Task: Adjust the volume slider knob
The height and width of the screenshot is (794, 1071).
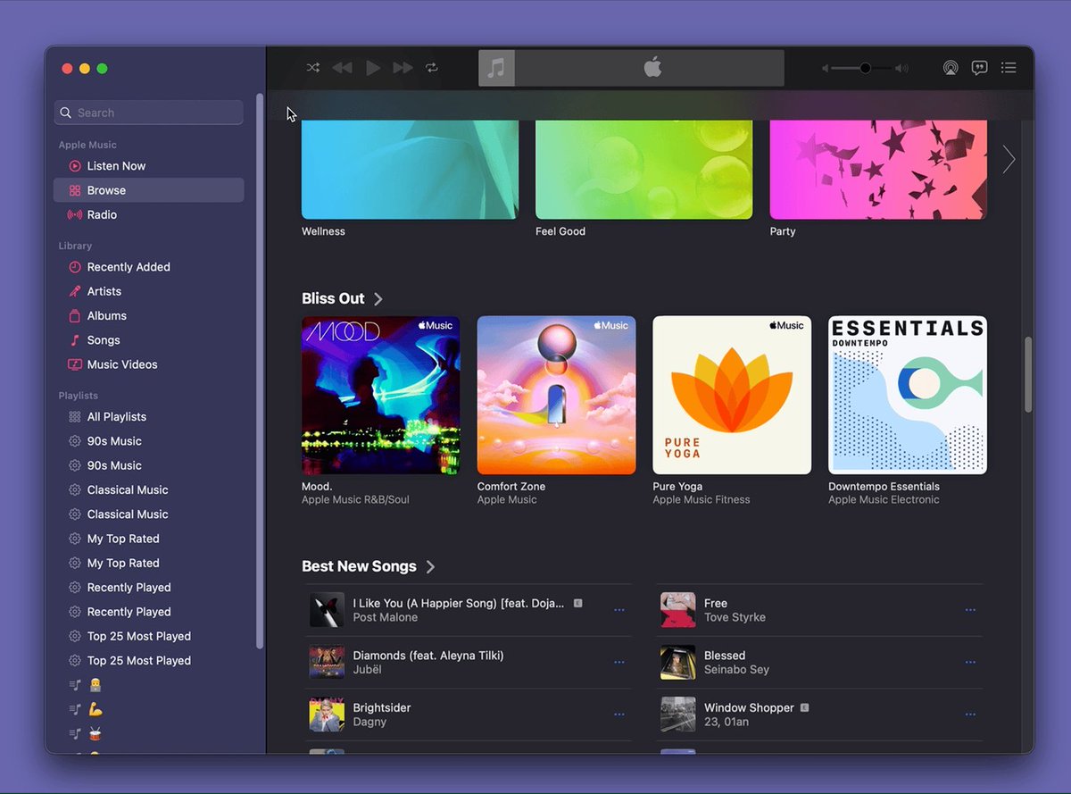Action: tap(865, 68)
